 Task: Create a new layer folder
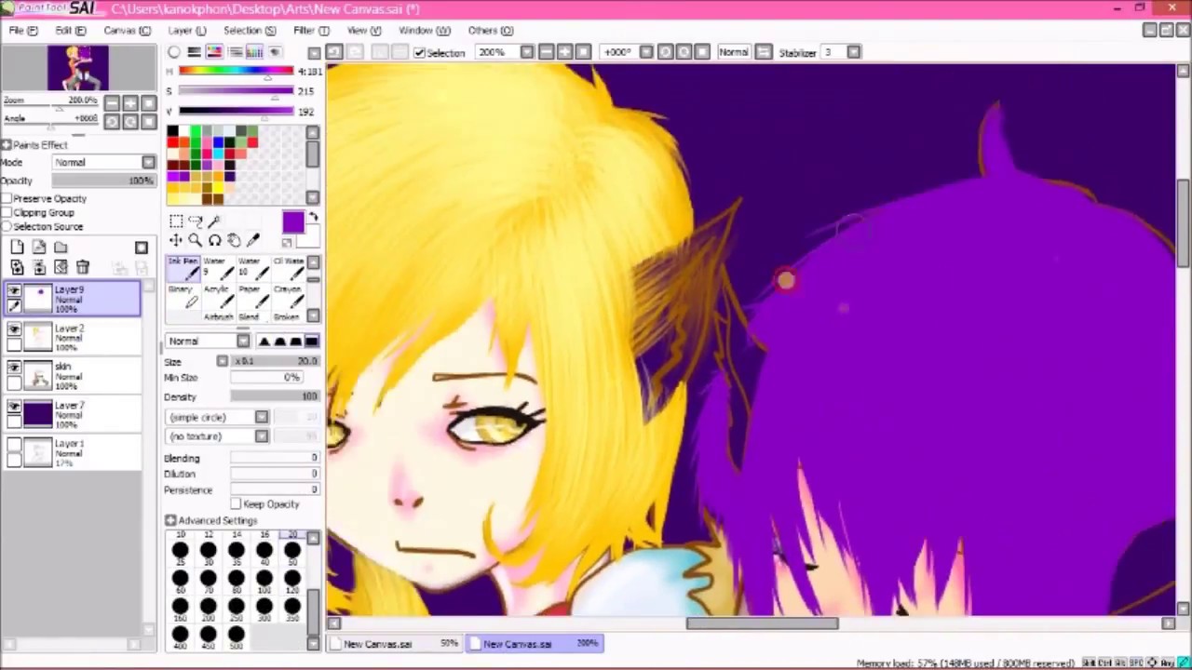61,248
